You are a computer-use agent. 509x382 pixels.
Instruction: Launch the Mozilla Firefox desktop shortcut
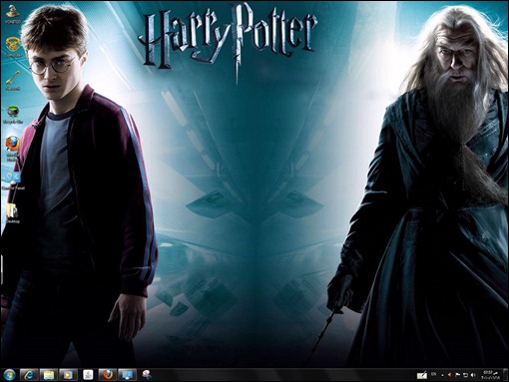click(13, 148)
